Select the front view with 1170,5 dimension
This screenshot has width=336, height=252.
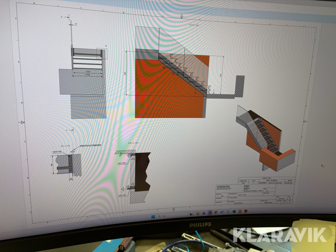tap(83, 70)
